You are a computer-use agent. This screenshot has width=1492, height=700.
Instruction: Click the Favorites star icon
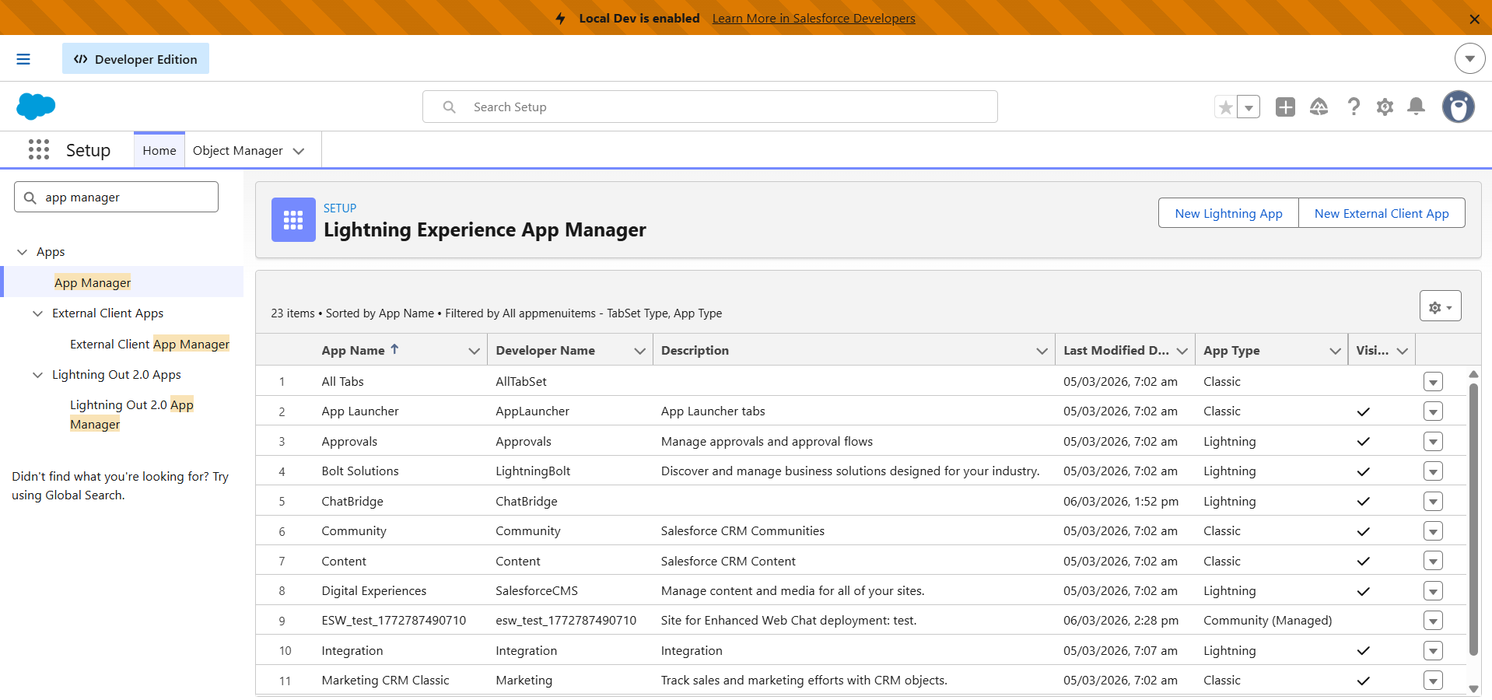(1226, 107)
